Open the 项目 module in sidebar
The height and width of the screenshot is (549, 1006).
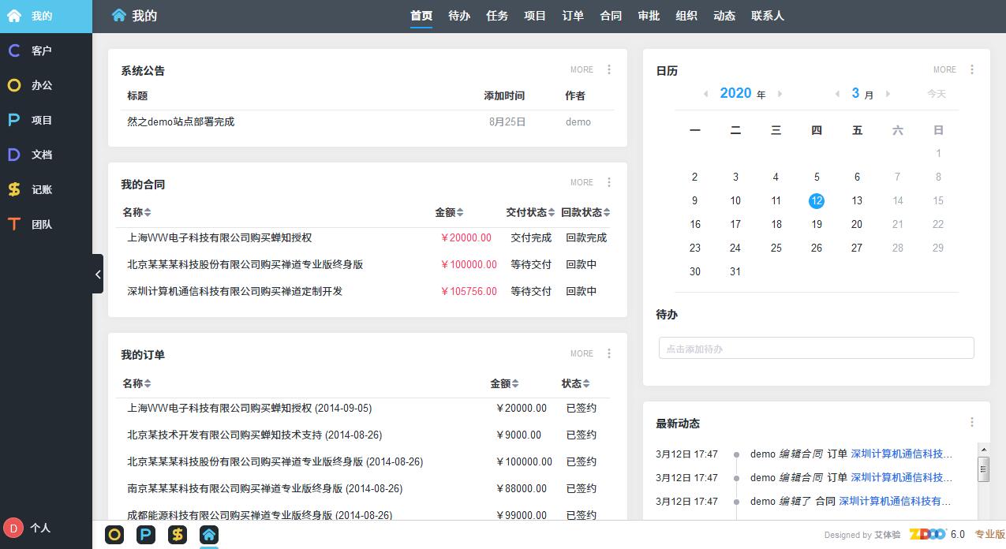pos(41,120)
